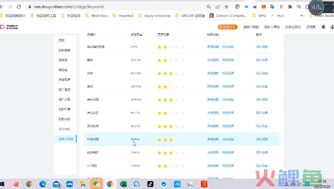
Task: Go forward with the browser forward arrow
Action: pyautogui.click(x=10, y=7)
